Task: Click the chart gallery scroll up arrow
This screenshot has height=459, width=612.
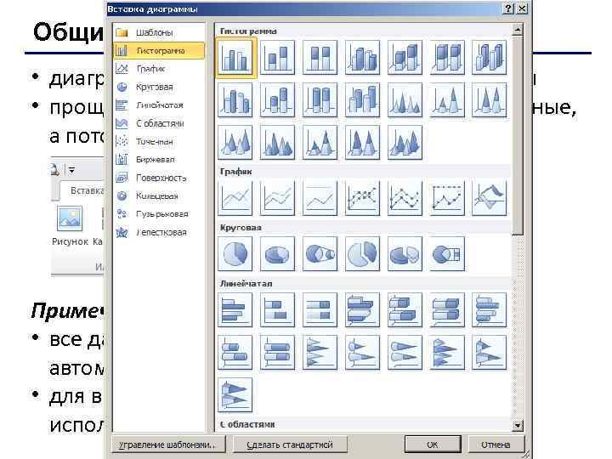Action: 518,30
